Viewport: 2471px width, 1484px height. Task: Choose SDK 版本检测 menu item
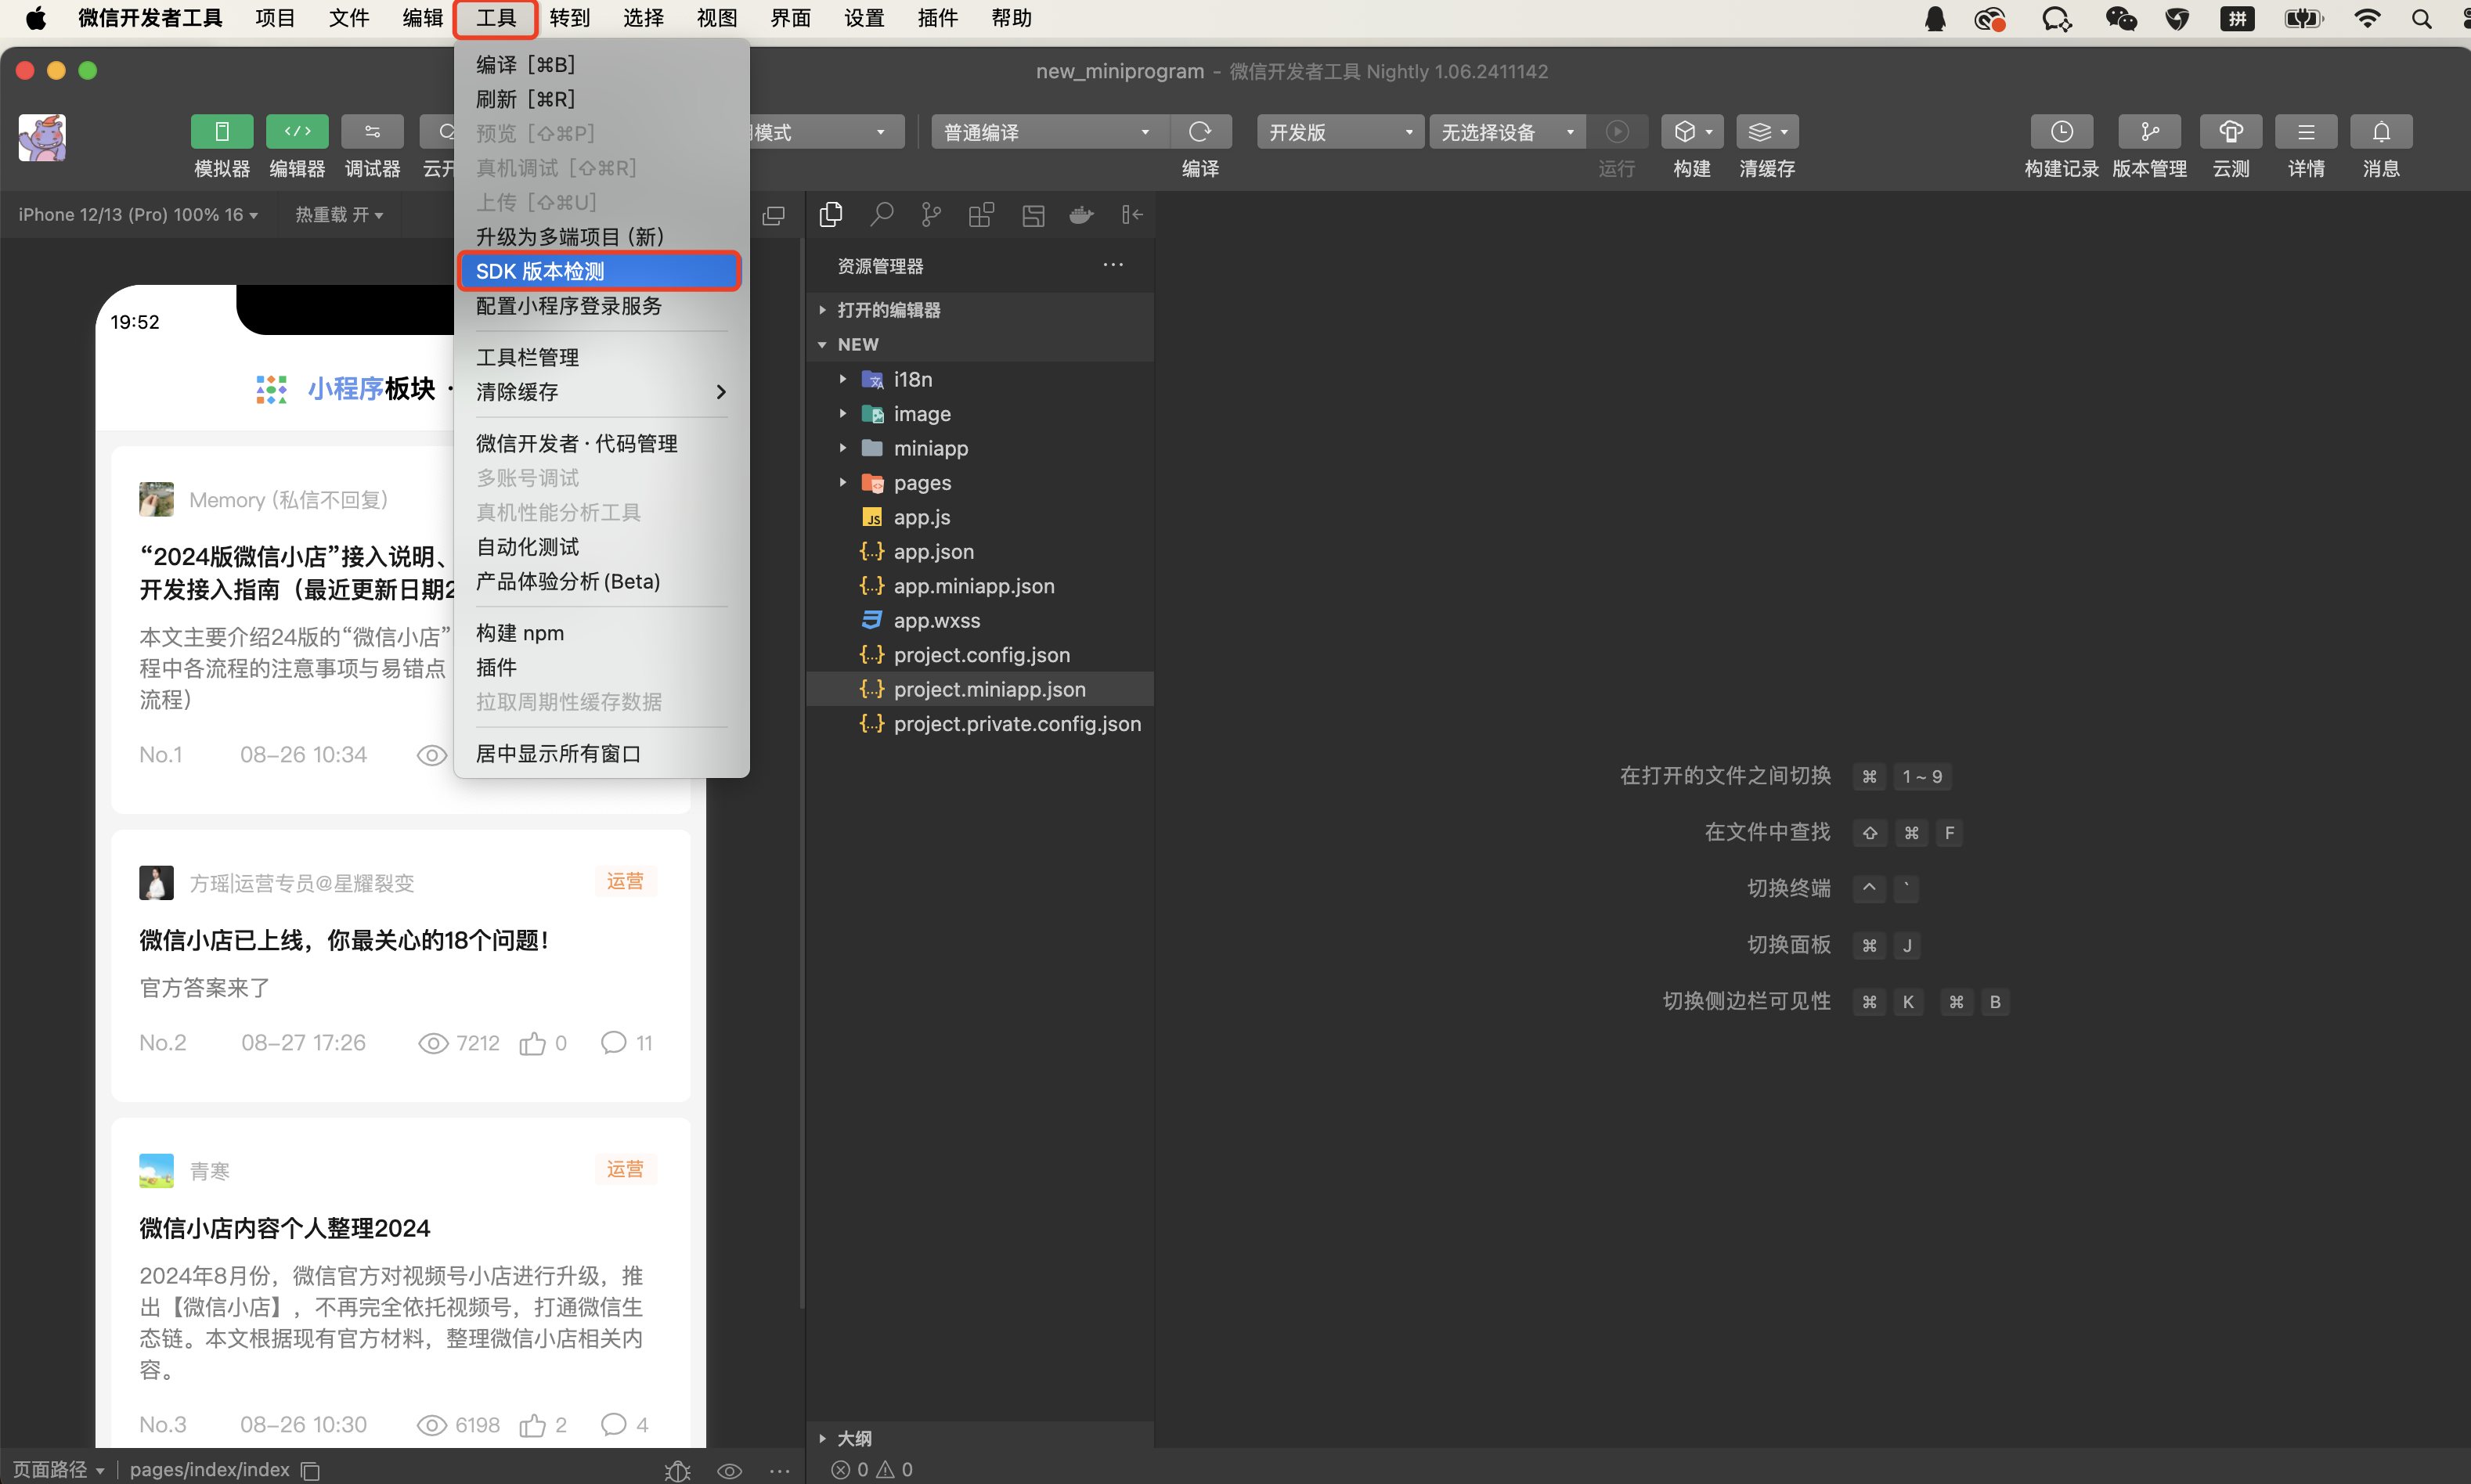[601, 271]
